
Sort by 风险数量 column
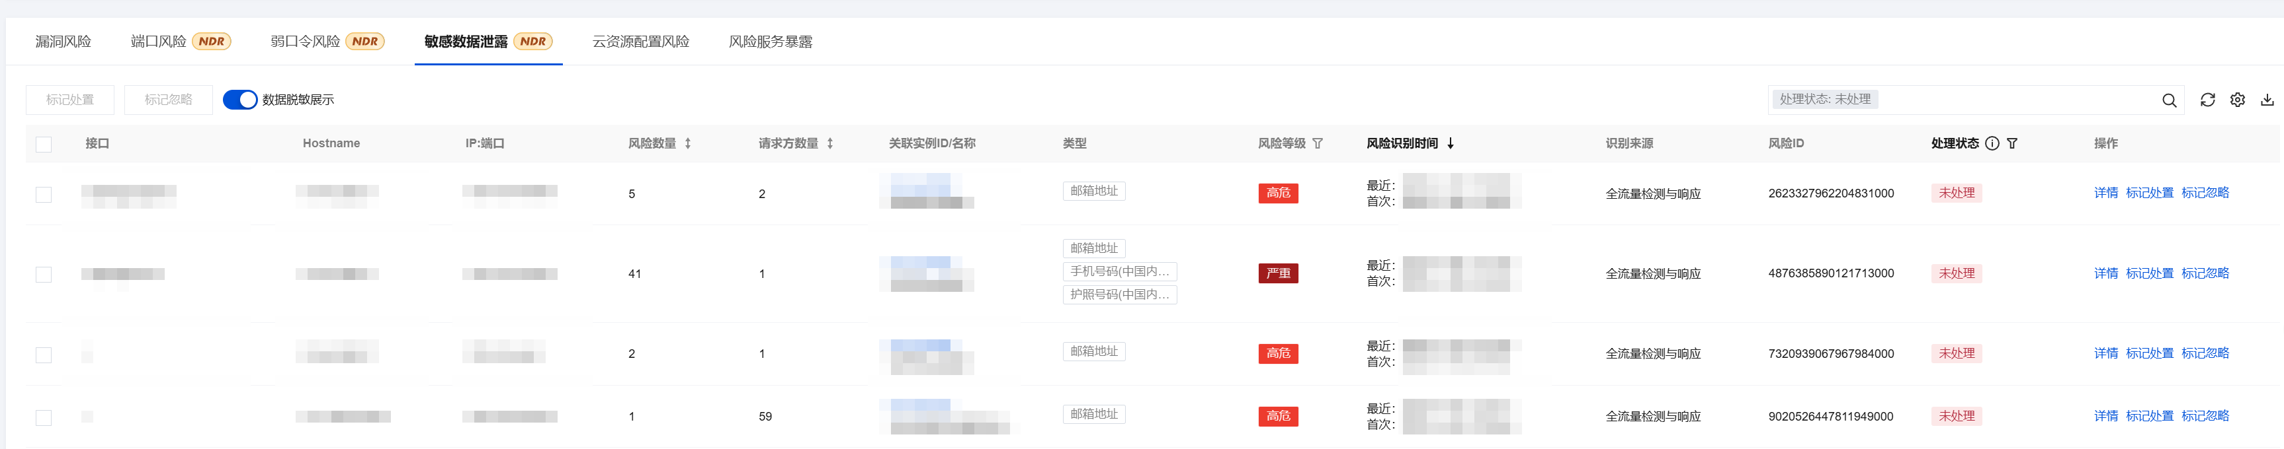[x=688, y=143]
